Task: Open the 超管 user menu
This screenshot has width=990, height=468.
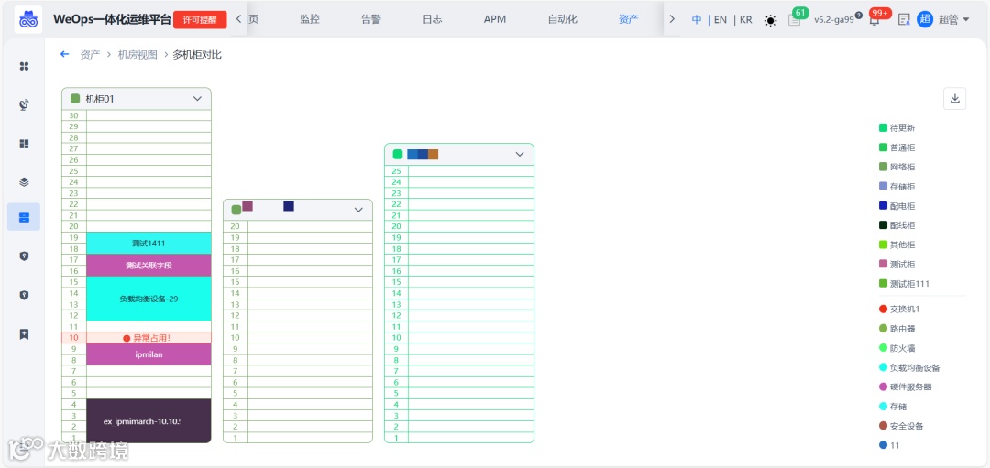Action: point(953,19)
